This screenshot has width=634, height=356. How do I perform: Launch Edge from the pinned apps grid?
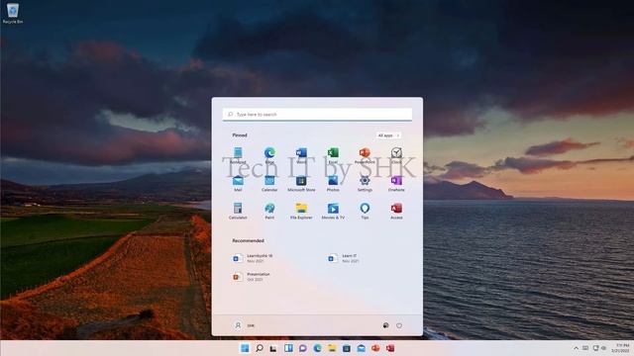[269, 155]
